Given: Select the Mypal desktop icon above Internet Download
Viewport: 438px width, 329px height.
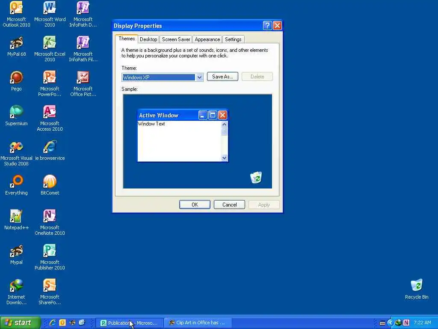Looking at the screenshot, I should (16, 254).
